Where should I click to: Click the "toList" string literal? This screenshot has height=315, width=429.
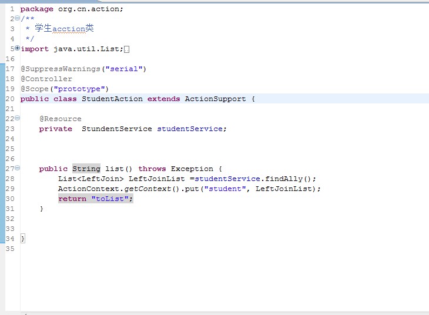110,199
